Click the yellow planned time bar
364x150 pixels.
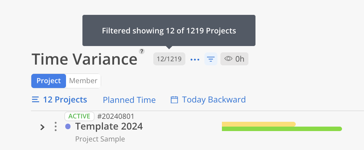point(258,124)
